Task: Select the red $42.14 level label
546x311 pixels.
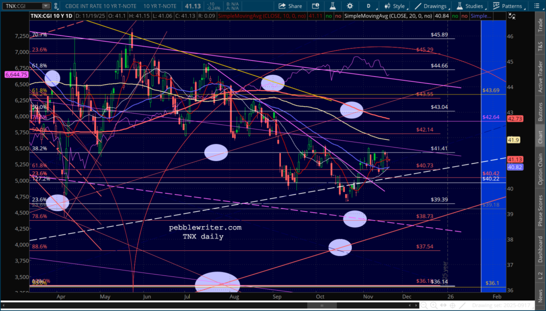Action: tap(425, 130)
